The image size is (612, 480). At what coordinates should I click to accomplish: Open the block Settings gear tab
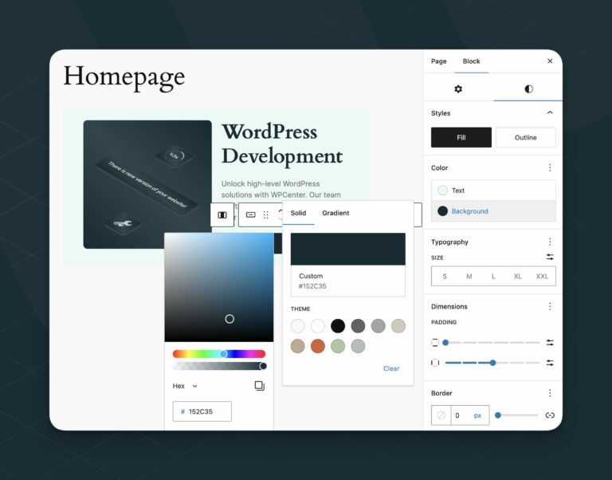pos(458,89)
